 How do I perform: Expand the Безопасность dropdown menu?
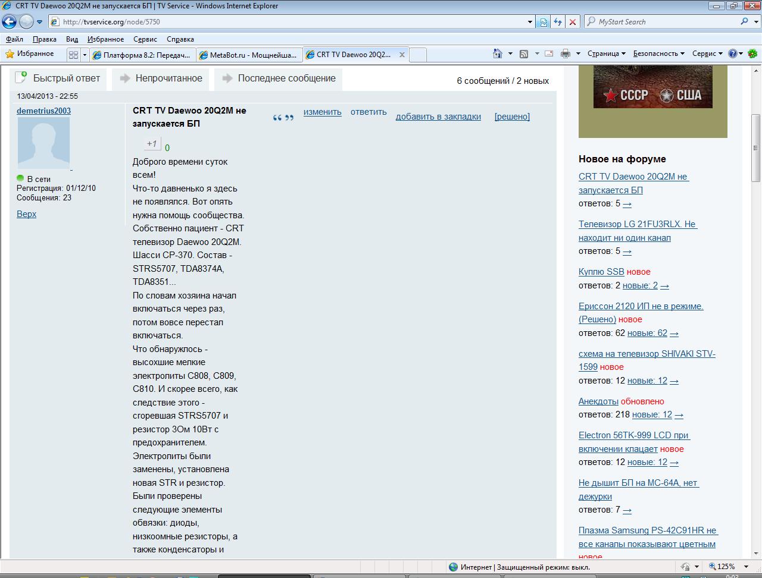tap(658, 54)
